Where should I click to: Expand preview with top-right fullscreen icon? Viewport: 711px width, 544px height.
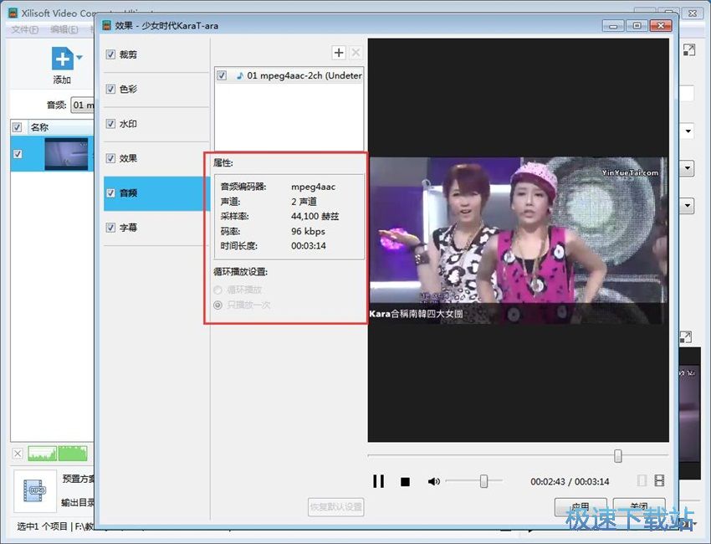(688, 49)
